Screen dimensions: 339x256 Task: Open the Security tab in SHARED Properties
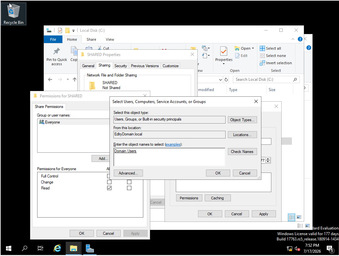click(x=121, y=66)
